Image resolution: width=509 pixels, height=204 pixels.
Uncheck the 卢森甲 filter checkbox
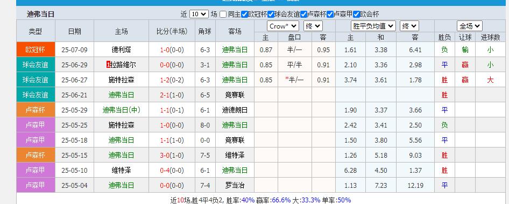(x=330, y=15)
